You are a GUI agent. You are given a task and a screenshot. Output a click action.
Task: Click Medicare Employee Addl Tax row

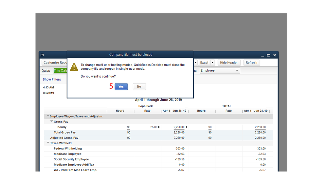[x=158, y=165]
